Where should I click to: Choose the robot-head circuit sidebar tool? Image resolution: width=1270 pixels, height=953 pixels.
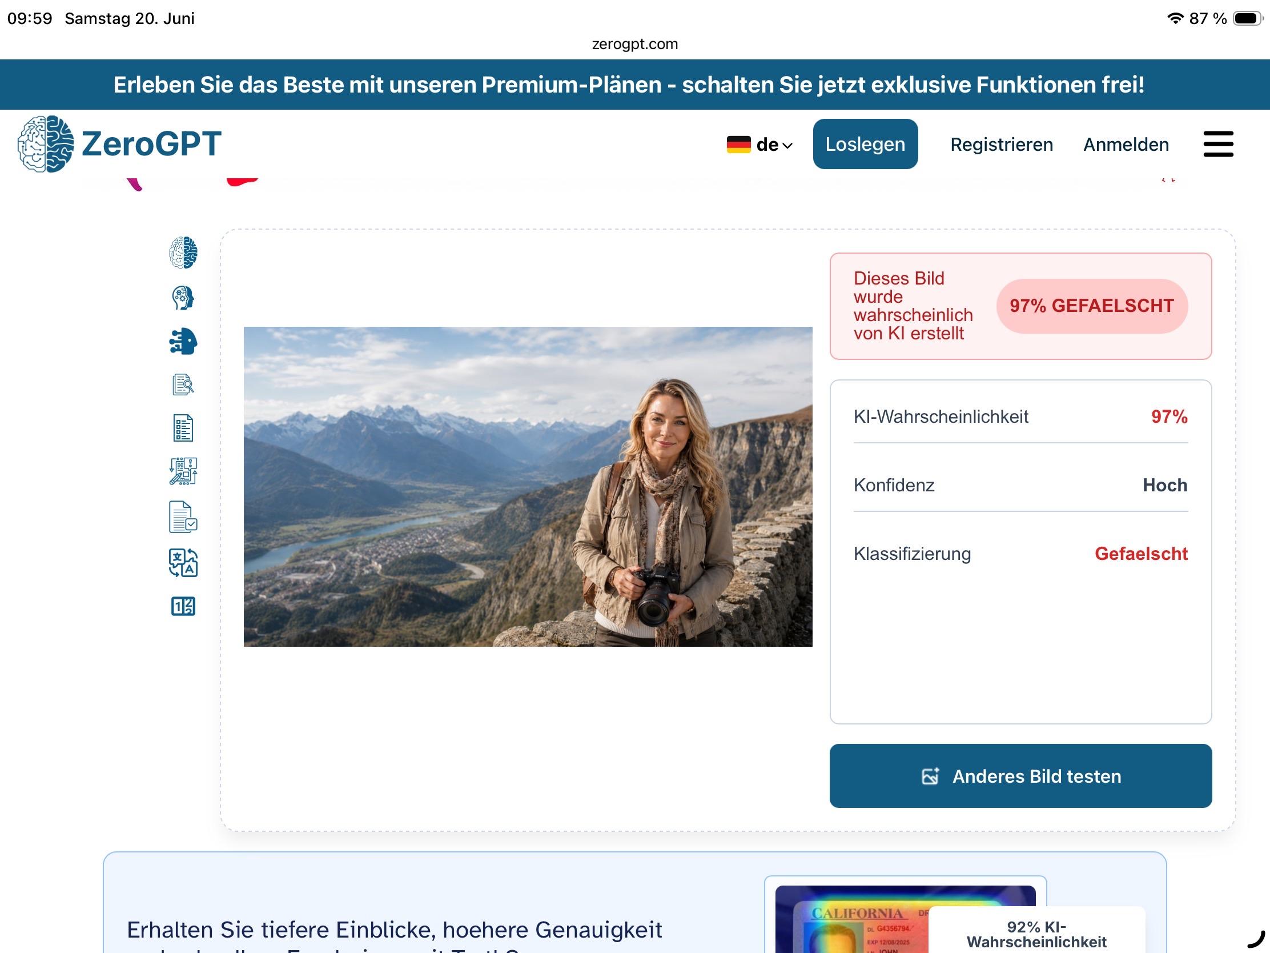[x=183, y=341]
